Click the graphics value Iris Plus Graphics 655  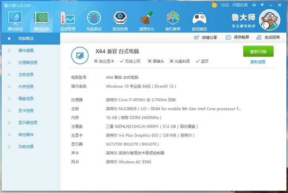coord(150,135)
